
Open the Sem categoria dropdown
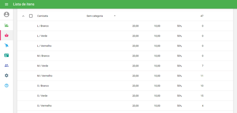(101, 16)
